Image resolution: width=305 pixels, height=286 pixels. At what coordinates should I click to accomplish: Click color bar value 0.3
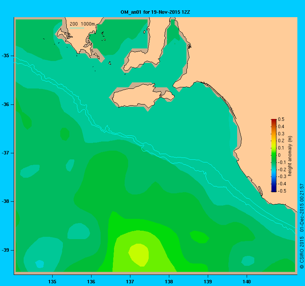(281, 134)
